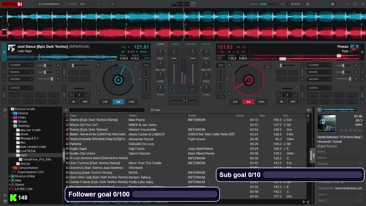Click the eject icon on deck A

tap(98, 65)
